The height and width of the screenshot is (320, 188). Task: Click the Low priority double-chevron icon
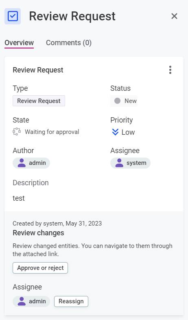click(x=115, y=132)
